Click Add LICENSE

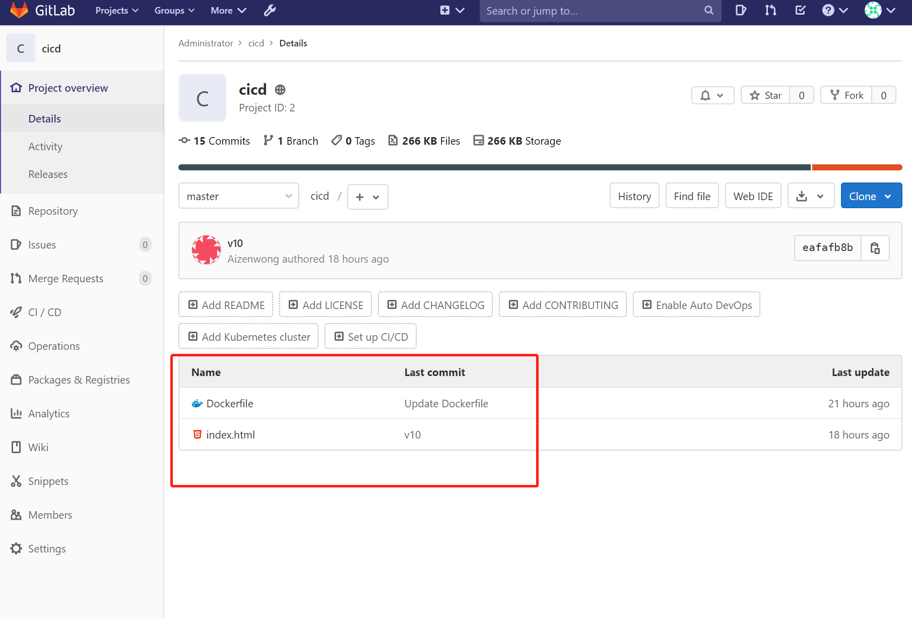325,305
